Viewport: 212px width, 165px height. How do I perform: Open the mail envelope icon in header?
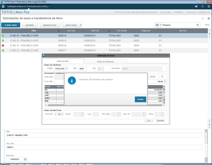pos(196,6)
